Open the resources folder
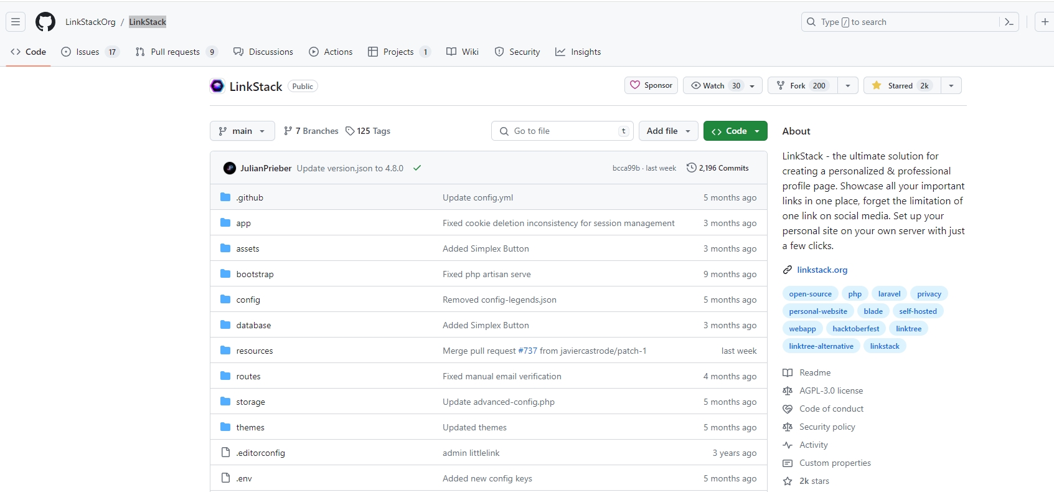 point(255,351)
